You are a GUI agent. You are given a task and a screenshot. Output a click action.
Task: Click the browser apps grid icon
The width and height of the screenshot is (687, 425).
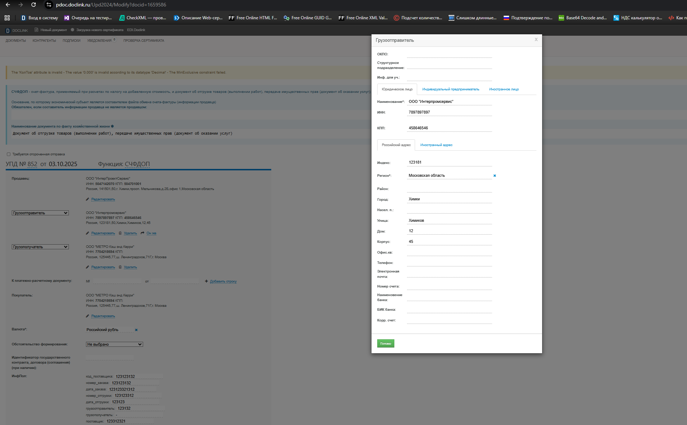pos(7,17)
